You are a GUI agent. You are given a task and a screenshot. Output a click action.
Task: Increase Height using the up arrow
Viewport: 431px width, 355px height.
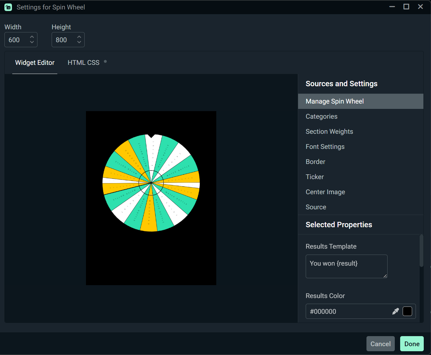[x=79, y=37]
